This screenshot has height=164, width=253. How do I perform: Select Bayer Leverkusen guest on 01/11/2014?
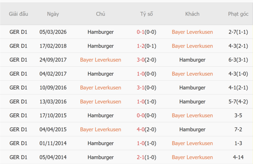point(192,143)
